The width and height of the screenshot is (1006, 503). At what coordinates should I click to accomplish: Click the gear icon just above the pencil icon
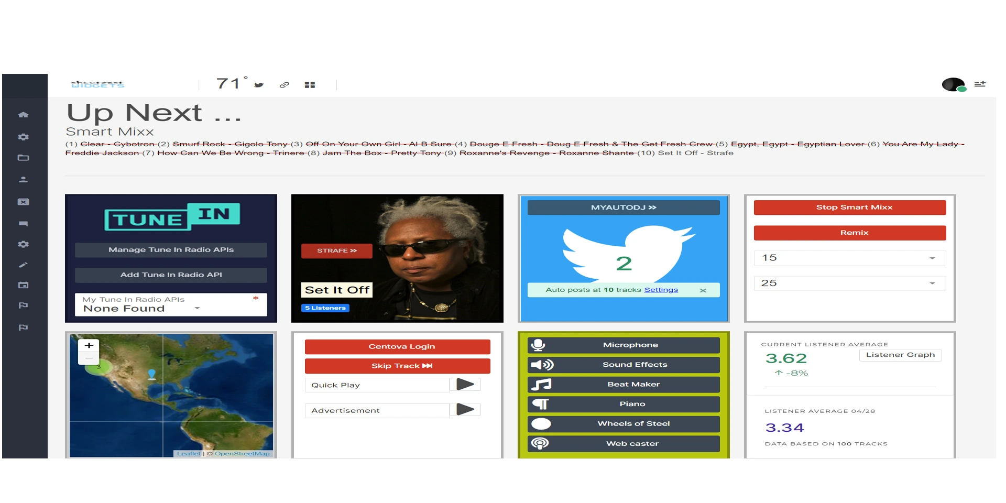(23, 244)
